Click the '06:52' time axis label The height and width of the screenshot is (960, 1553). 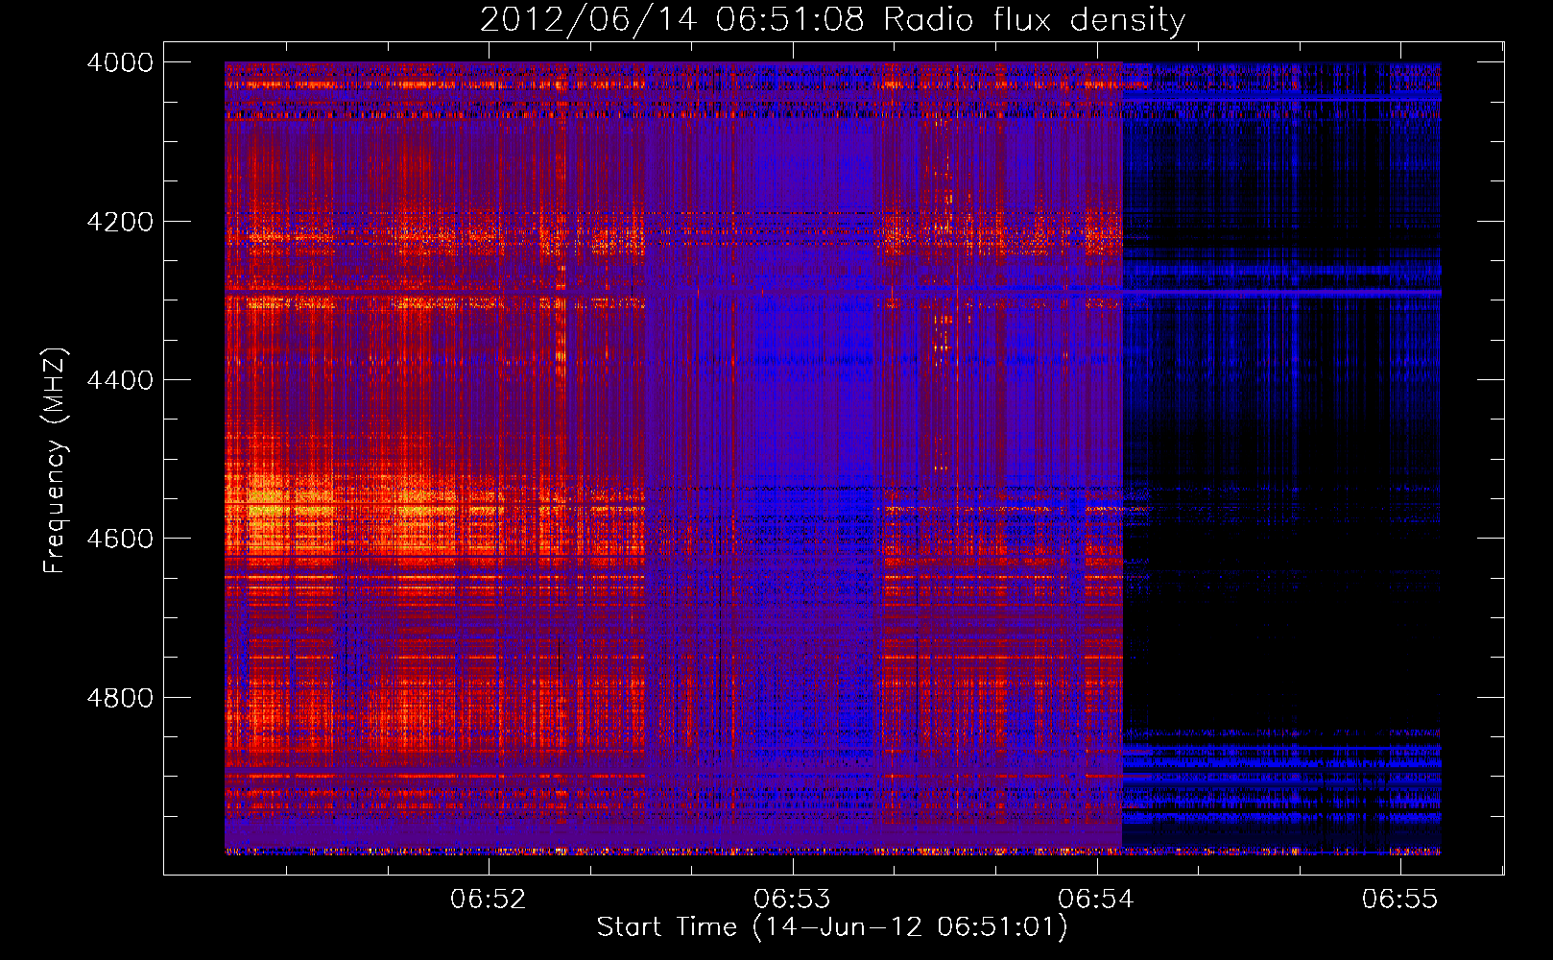(x=489, y=900)
